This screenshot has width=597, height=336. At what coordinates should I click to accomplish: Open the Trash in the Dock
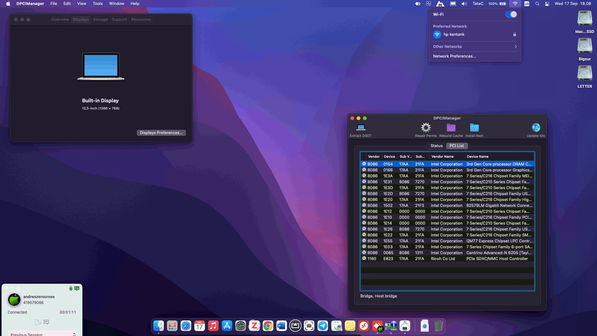point(438,326)
